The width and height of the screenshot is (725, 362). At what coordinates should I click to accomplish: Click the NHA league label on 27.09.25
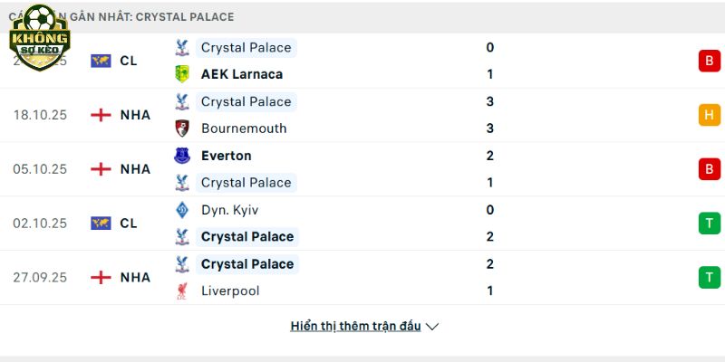[x=135, y=278]
